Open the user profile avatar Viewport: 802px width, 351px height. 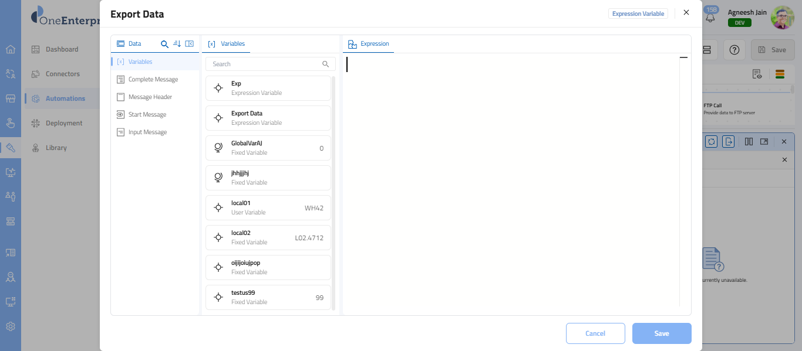click(782, 18)
